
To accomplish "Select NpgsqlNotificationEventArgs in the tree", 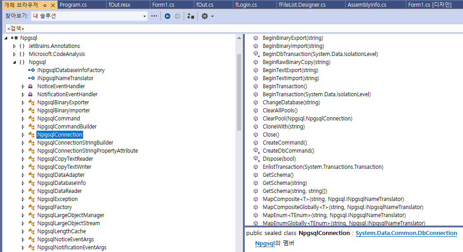I will (72, 248).
